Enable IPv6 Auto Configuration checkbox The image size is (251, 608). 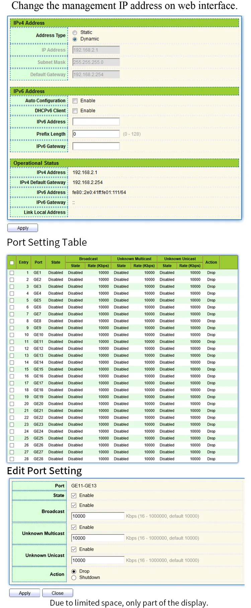pos(75,101)
